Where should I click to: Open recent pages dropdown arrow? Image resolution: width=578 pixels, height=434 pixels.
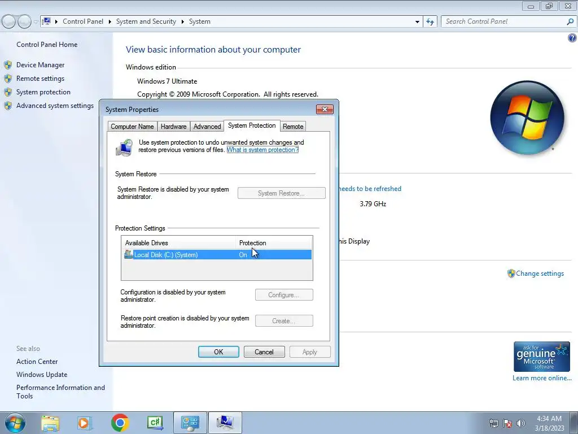point(36,22)
